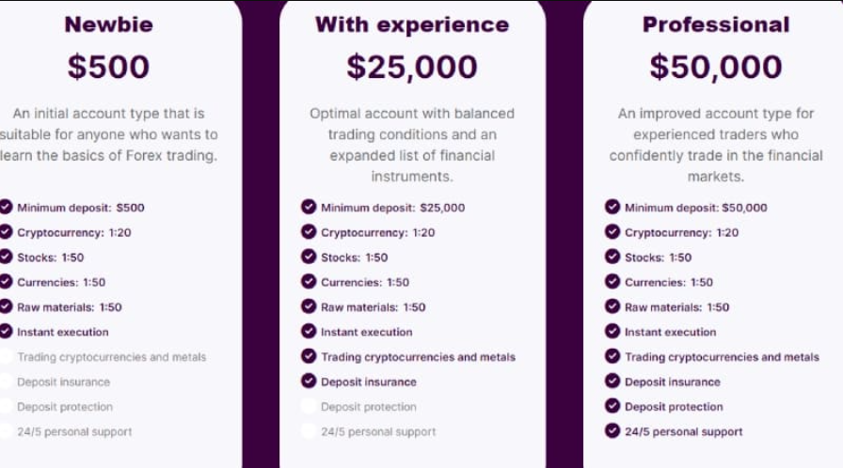Click the With experience Raw materials checkmark
Viewport: 843px width, 468px height.
(309, 306)
